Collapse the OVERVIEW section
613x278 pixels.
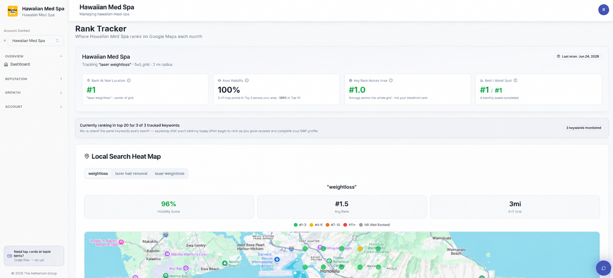coord(34,56)
